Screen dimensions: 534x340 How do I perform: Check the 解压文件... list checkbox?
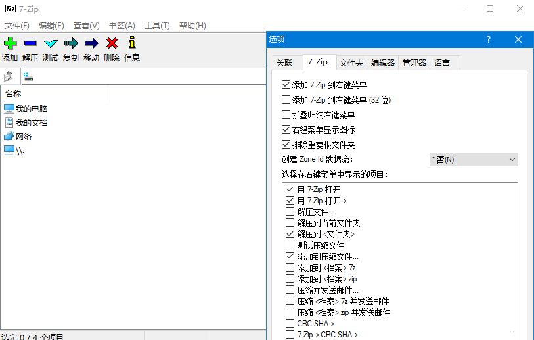pyautogui.click(x=290, y=212)
